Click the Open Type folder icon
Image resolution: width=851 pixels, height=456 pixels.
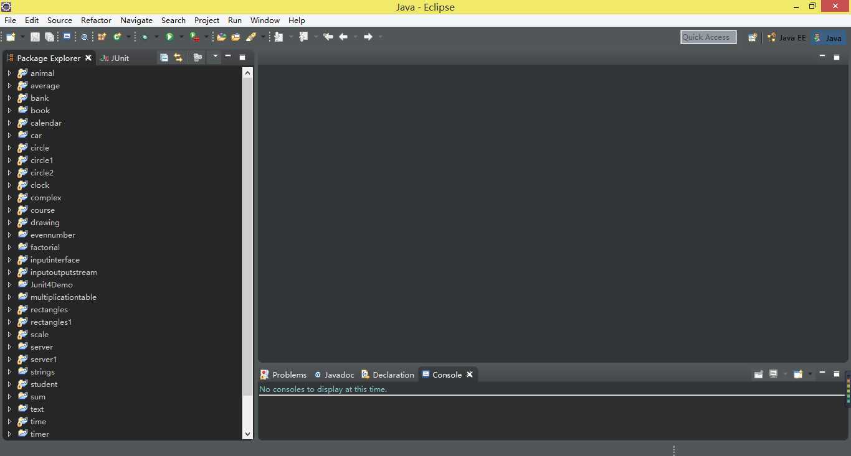(221, 37)
